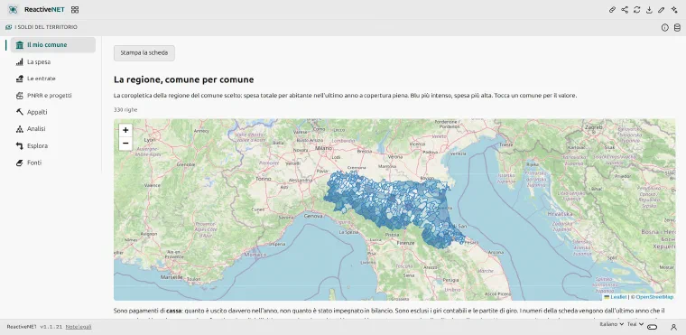Image resolution: width=686 pixels, height=335 pixels.
Task: Switch to the Analisi section
Action: pyautogui.click(x=53, y=129)
